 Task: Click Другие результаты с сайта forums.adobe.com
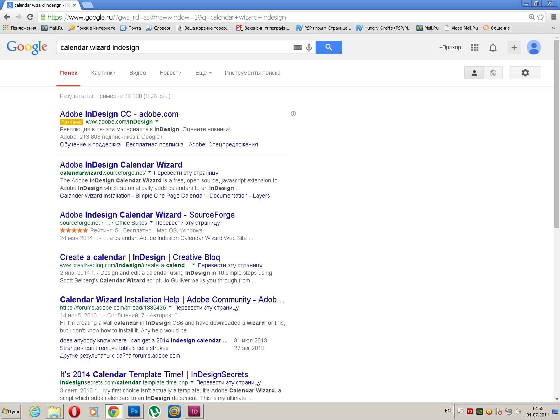click(120, 356)
